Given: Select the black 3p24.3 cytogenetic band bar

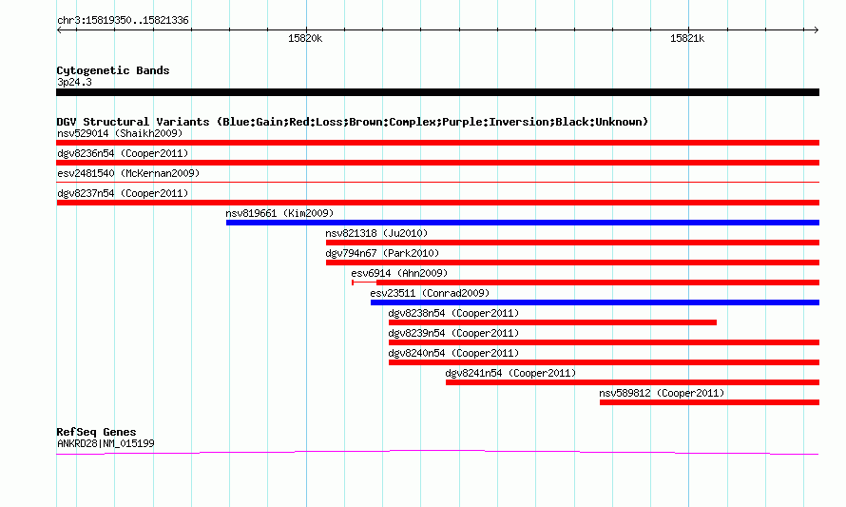Looking at the screenshot, I should pos(437,92).
